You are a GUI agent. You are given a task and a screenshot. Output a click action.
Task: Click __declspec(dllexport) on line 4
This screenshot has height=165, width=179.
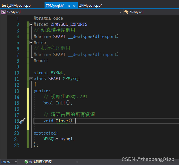[x=93, y=37]
